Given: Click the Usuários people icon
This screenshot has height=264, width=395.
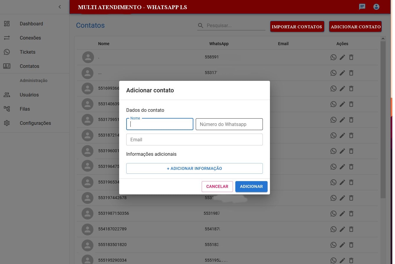Looking at the screenshot, I should pos(7,95).
